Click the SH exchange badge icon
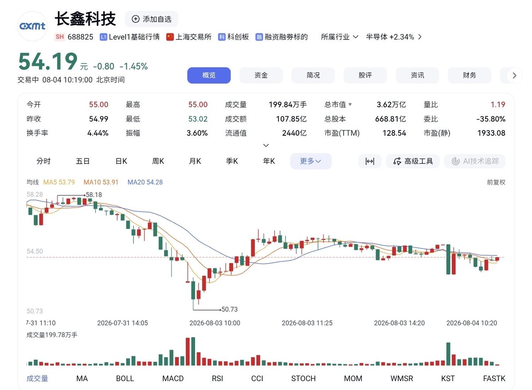Viewport: 532px width, 390px height. pyautogui.click(x=60, y=37)
